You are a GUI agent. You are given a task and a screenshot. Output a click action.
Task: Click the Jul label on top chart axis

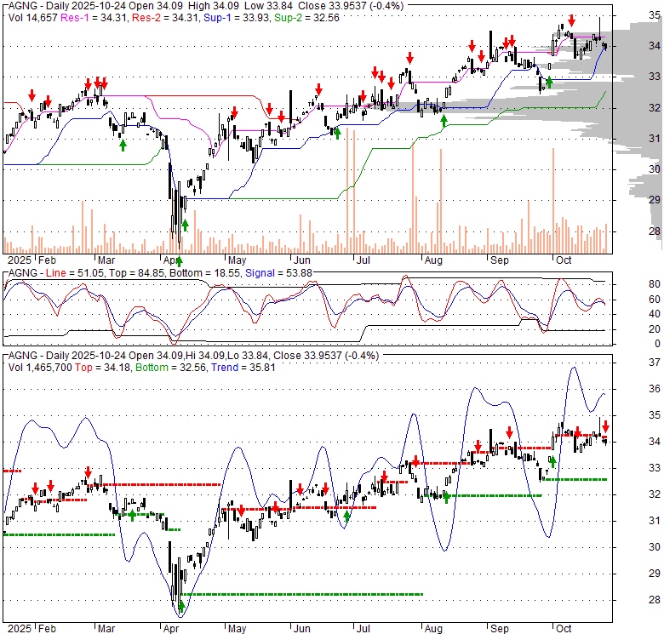tap(363, 260)
